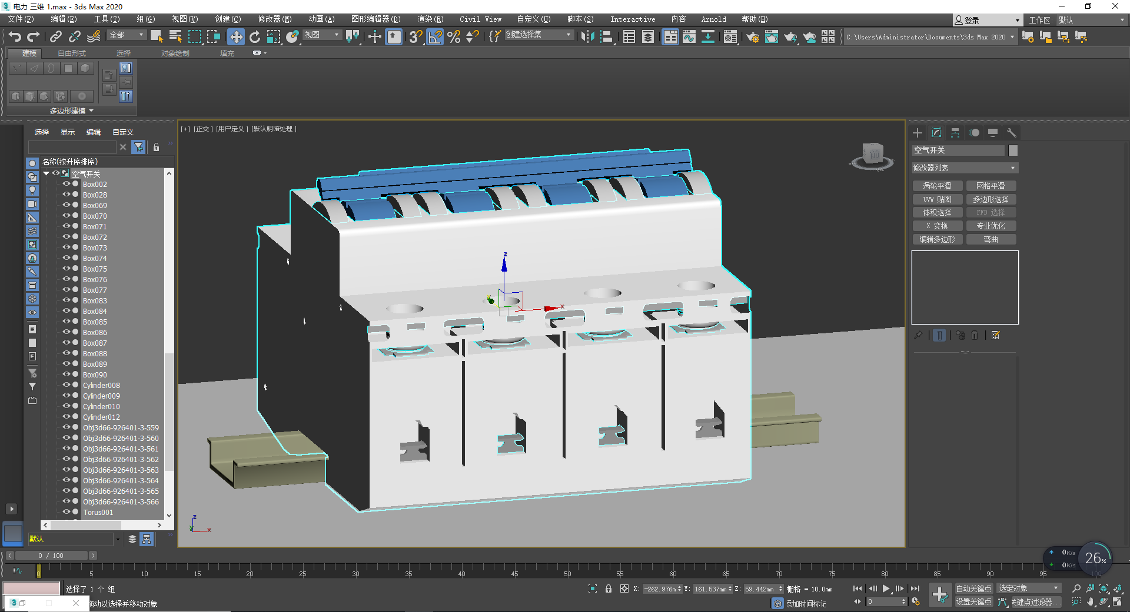Open Render Setup teapot icon
The height and width of the screenshot is (612, 1130).
coord(752,37)
